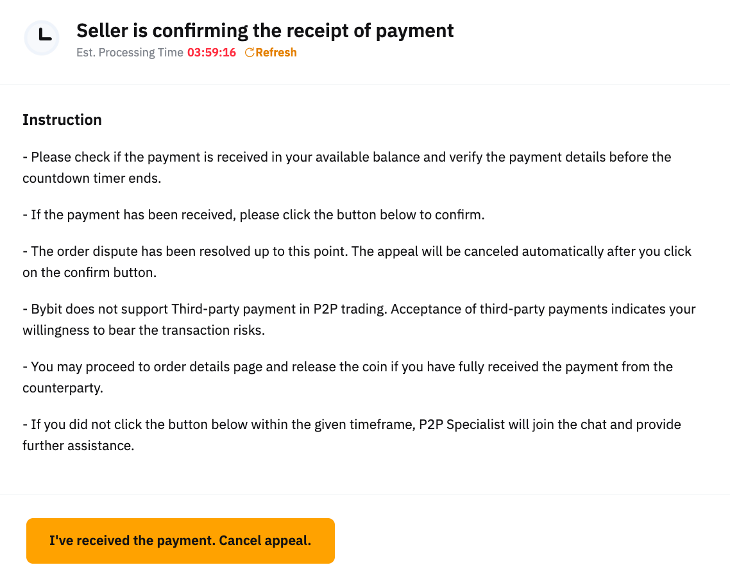
Task: Click "countdown timer ends." text
Action: tap(92, 178)
